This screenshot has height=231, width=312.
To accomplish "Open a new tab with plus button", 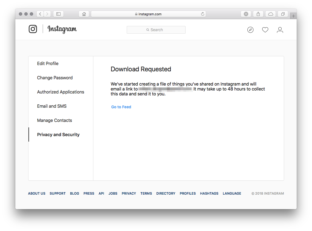I will [293, 16].
